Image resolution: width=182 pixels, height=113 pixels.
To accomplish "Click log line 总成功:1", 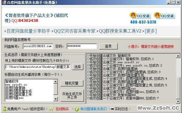I will 120,59.
